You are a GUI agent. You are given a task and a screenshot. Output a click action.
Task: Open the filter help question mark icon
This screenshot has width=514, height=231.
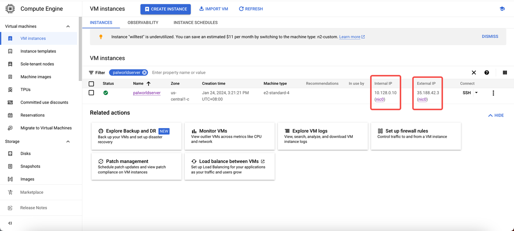(487, 72)
